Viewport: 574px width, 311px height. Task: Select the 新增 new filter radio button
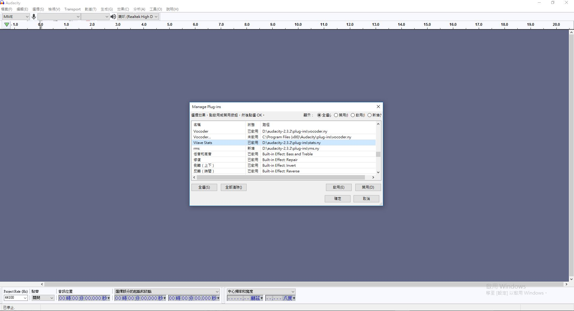point(369,115)
